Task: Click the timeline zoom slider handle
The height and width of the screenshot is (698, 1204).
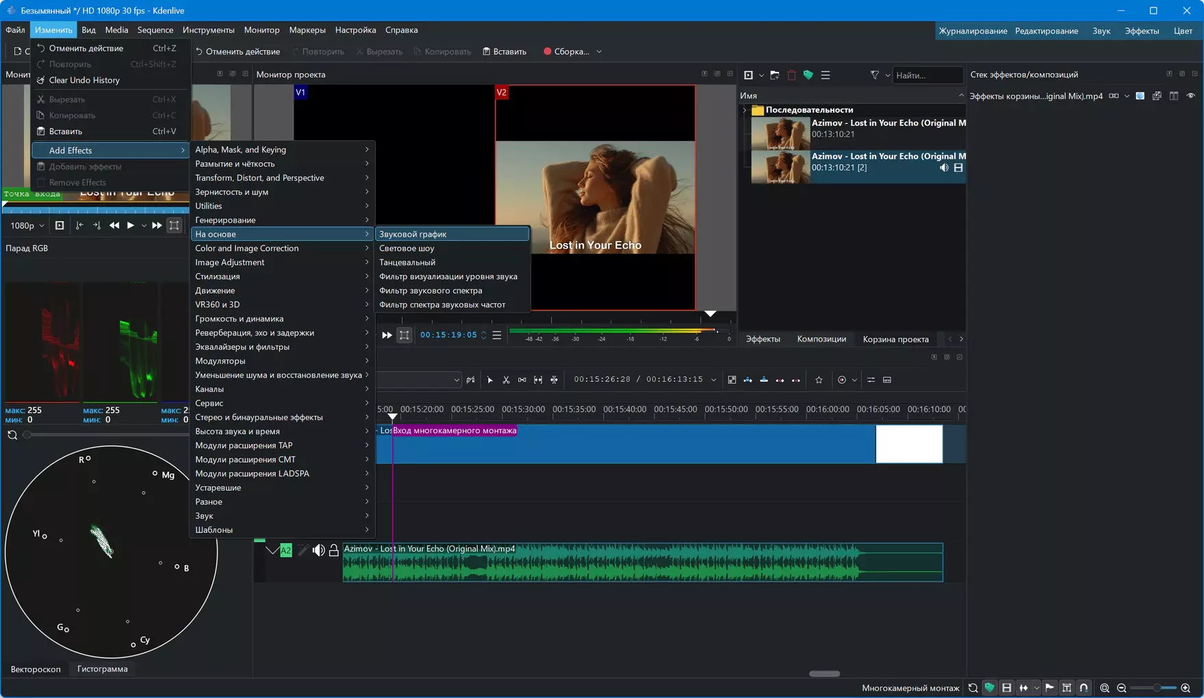Action: tap(1156, 688)
